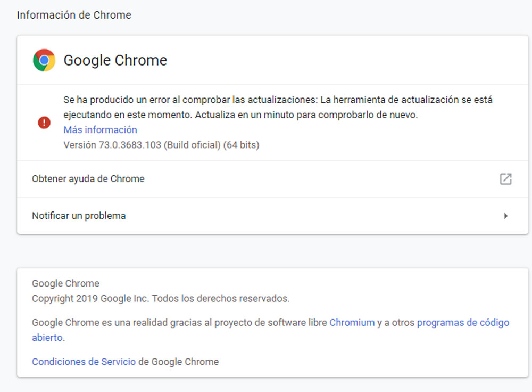Open Condiciones de Servicio link
The image size is (532, 392).
[x=84, y=362]
